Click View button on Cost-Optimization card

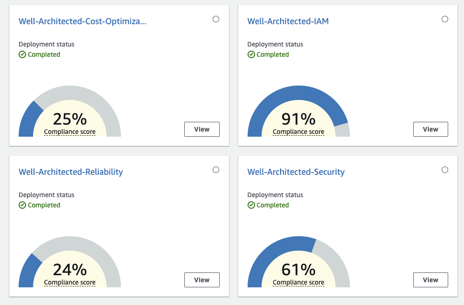click(202, 129)
